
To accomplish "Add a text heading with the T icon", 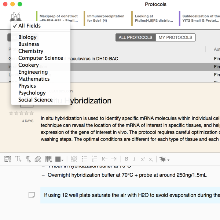I will [x=18, y=159].
